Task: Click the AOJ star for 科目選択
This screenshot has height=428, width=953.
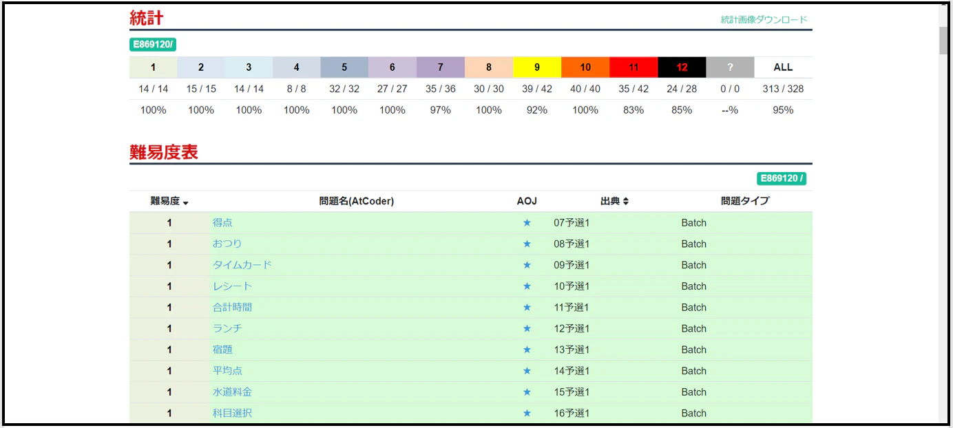Action: pyautogui.click(x=527, y=414)
